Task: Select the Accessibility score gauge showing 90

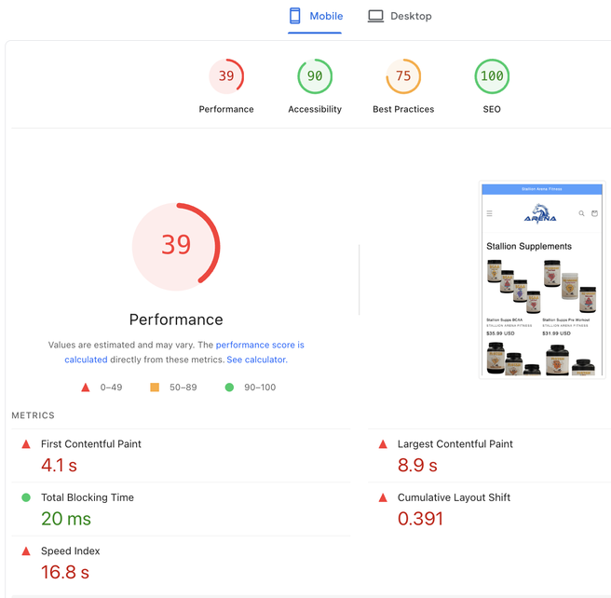Action: tap(315, 76)
